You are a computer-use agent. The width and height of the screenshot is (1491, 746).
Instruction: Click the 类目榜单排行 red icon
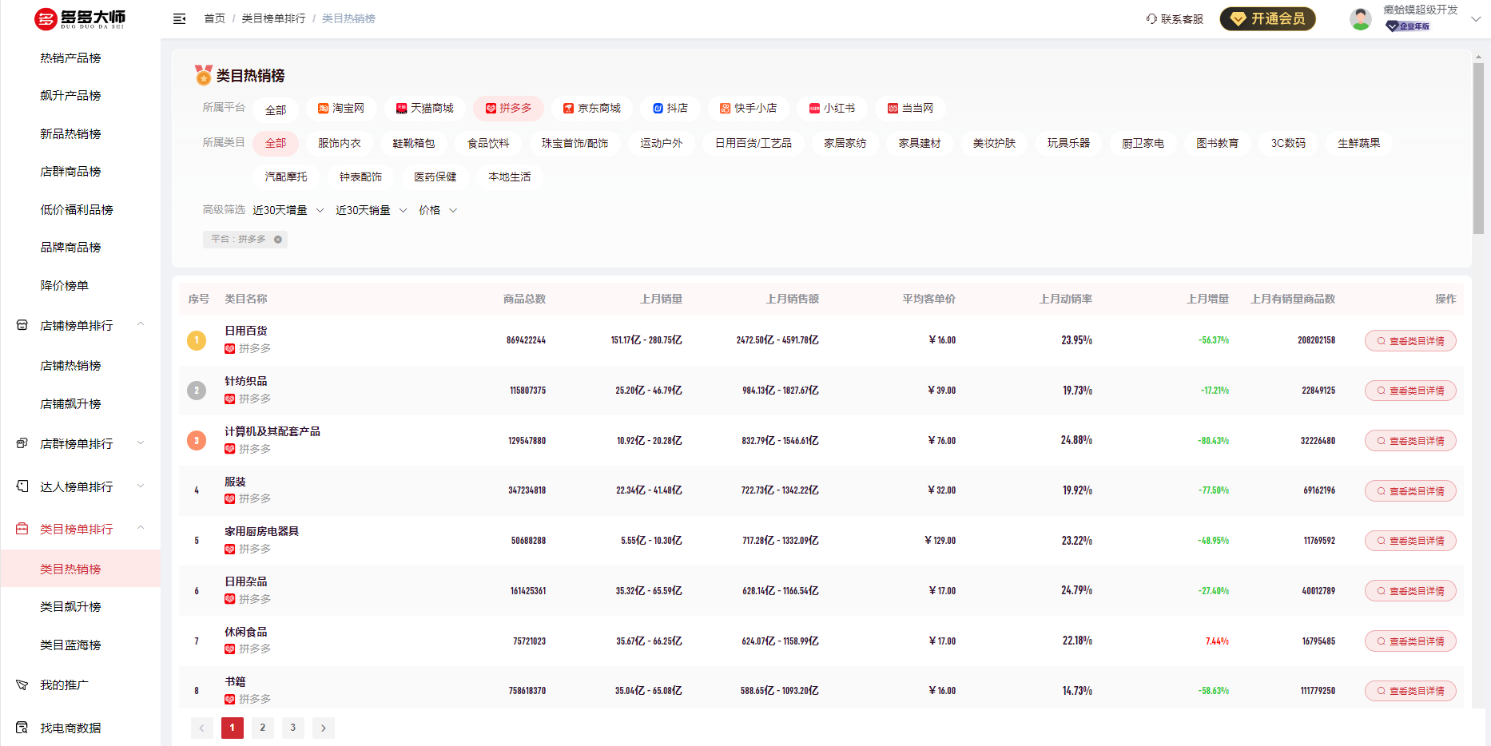(x=22, y=529)
